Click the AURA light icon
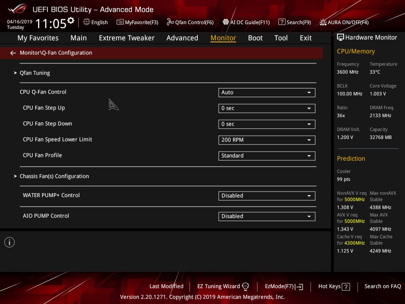 coord(323,22)
